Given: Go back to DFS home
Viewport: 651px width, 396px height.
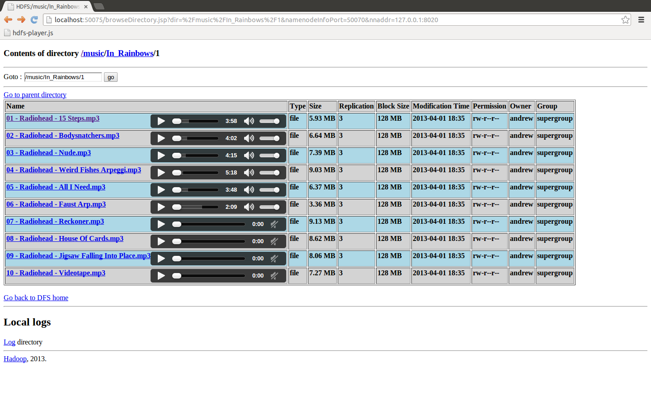Looking at the screenshot, I should point(36,298).
